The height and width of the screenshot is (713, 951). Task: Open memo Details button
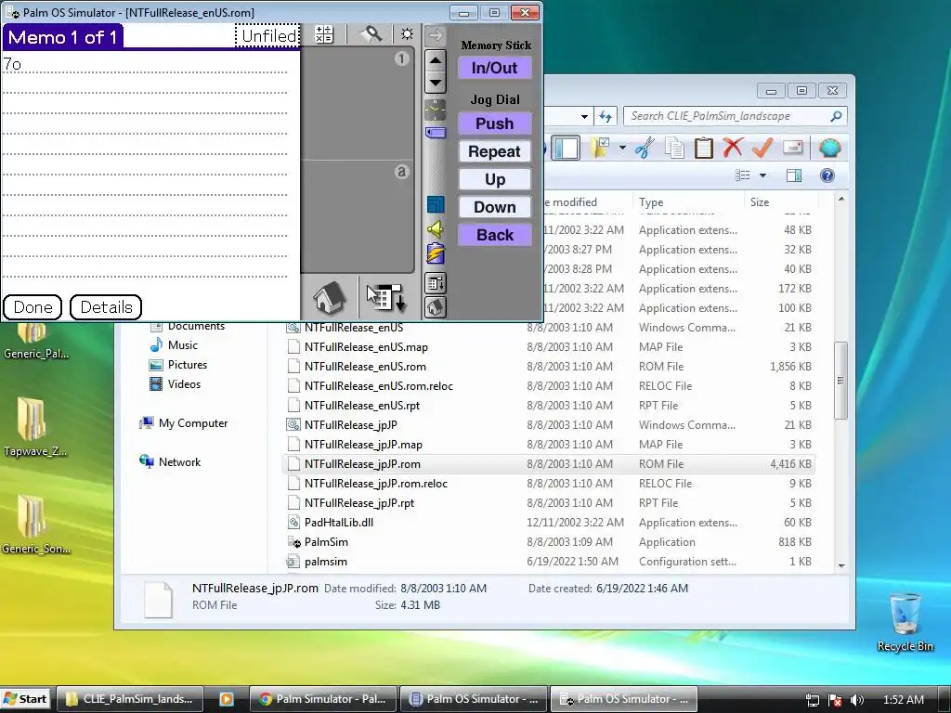tap(106, 307)
